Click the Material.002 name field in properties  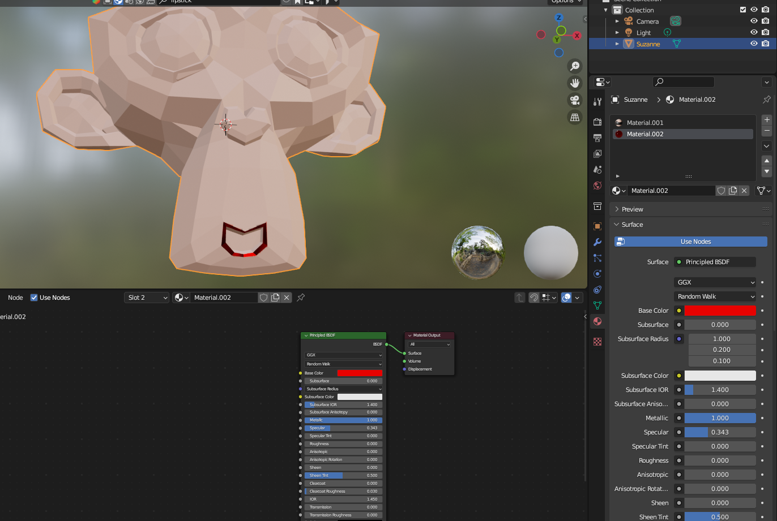coord(671,191)
